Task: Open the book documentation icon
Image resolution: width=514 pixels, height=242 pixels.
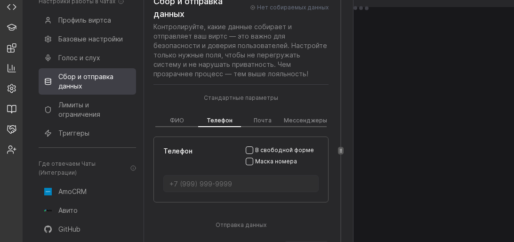Action: [x=12, y=109]
